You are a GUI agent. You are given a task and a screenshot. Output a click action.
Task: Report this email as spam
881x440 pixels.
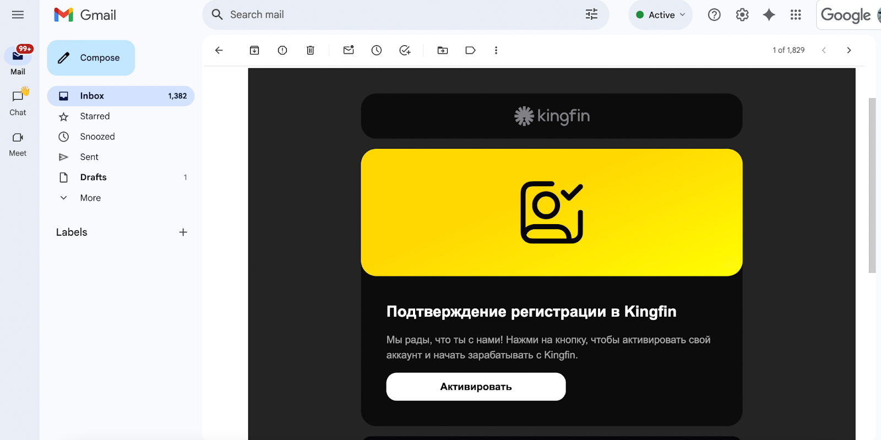click(x=282, y=50)
